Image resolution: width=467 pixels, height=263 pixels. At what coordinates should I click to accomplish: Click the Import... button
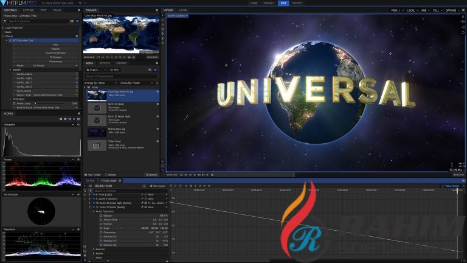[93, 69]
